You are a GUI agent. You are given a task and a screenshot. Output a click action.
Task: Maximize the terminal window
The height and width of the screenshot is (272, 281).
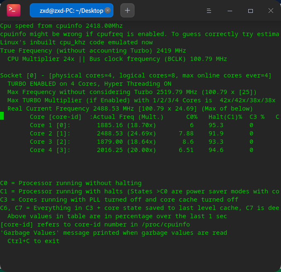250,11
